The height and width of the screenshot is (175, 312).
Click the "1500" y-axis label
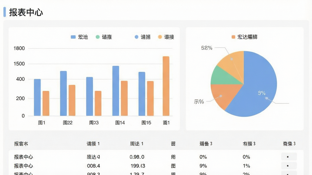point(19,64)
